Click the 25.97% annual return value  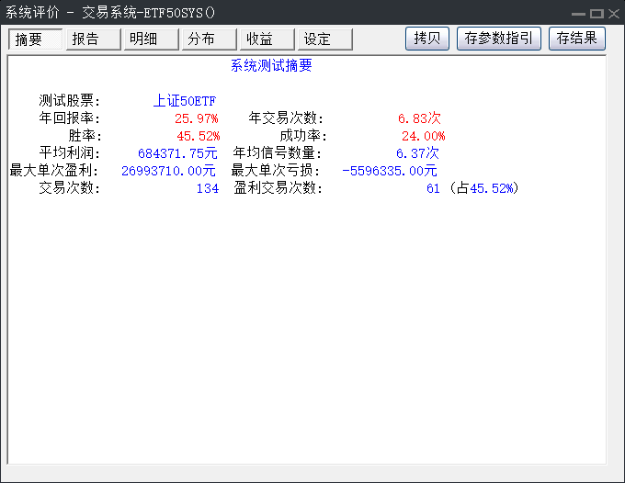[x=196, y=118]
